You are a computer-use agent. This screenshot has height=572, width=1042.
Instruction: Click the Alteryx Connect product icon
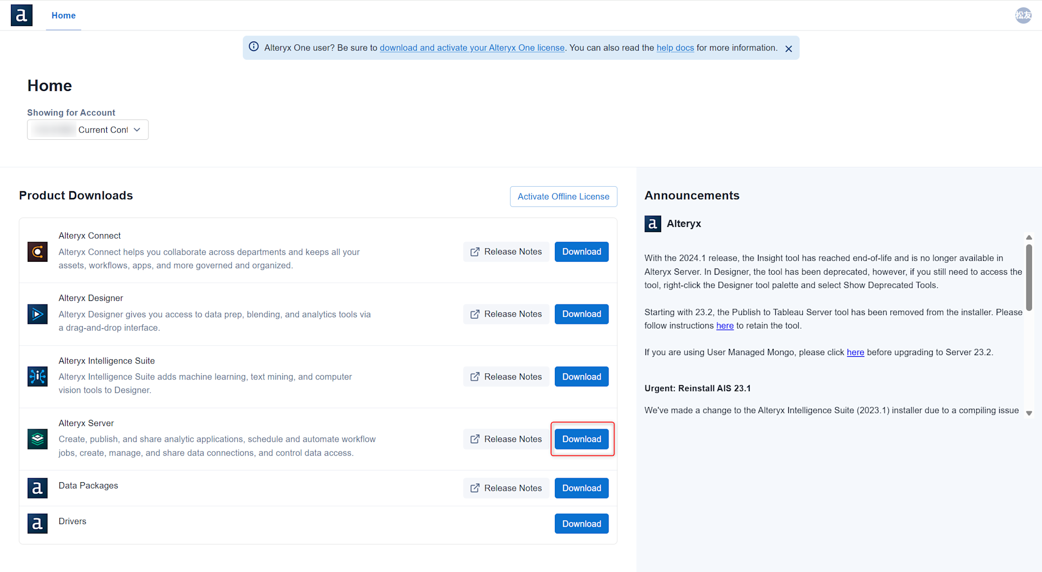click(x=38, y=252)
